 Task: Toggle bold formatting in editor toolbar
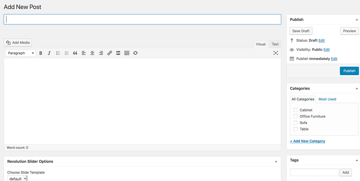(41, 53)
